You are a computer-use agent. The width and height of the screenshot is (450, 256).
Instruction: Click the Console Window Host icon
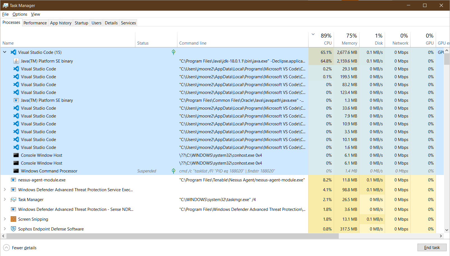[16, 155]
